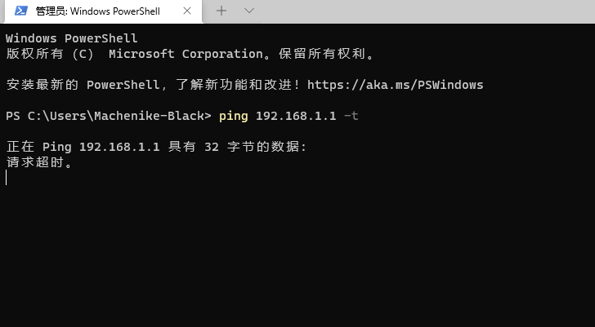
Task: Click the 正在 Ping output line
Action: tap(156, 147)
